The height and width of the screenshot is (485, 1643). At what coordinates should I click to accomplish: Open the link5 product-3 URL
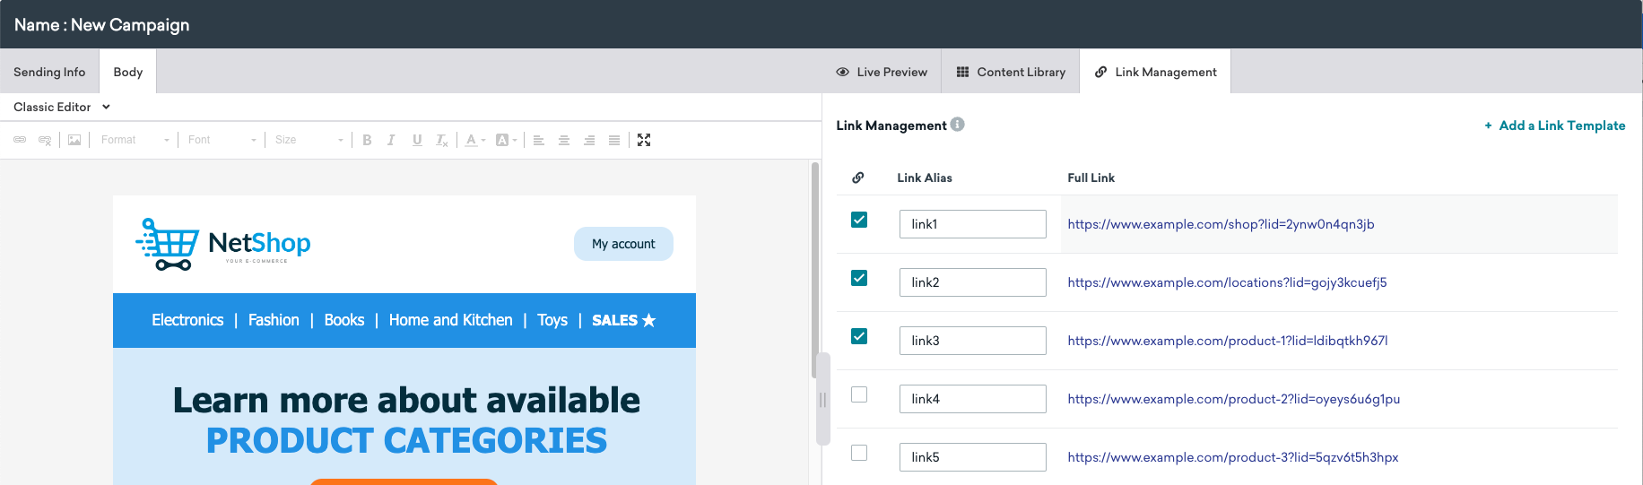point(1233,457)
